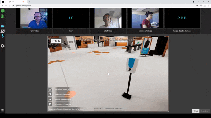Click the W vorwärts bewegen key

click(x=50, y=89)
